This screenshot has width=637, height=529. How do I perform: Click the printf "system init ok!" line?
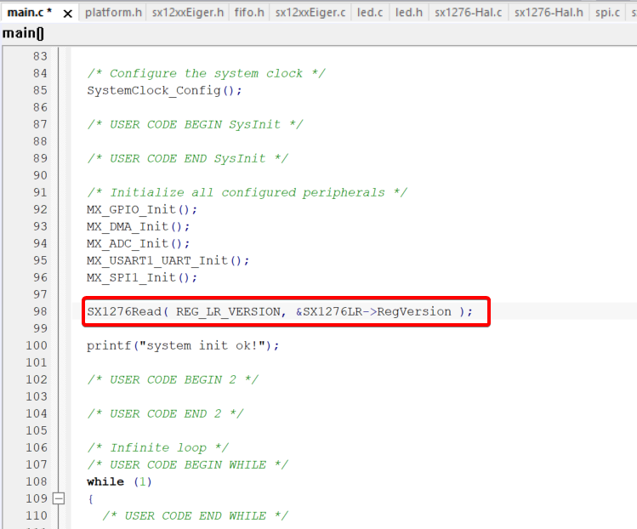pyautogui.click(x=183, y=346)
